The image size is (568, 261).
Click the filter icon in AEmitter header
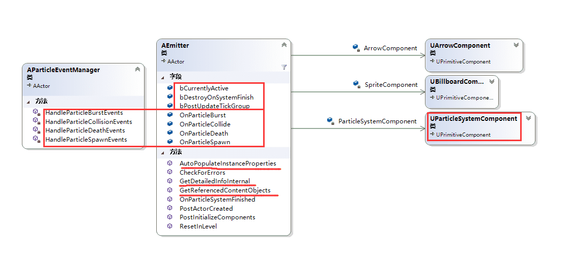tap(284, 67)
